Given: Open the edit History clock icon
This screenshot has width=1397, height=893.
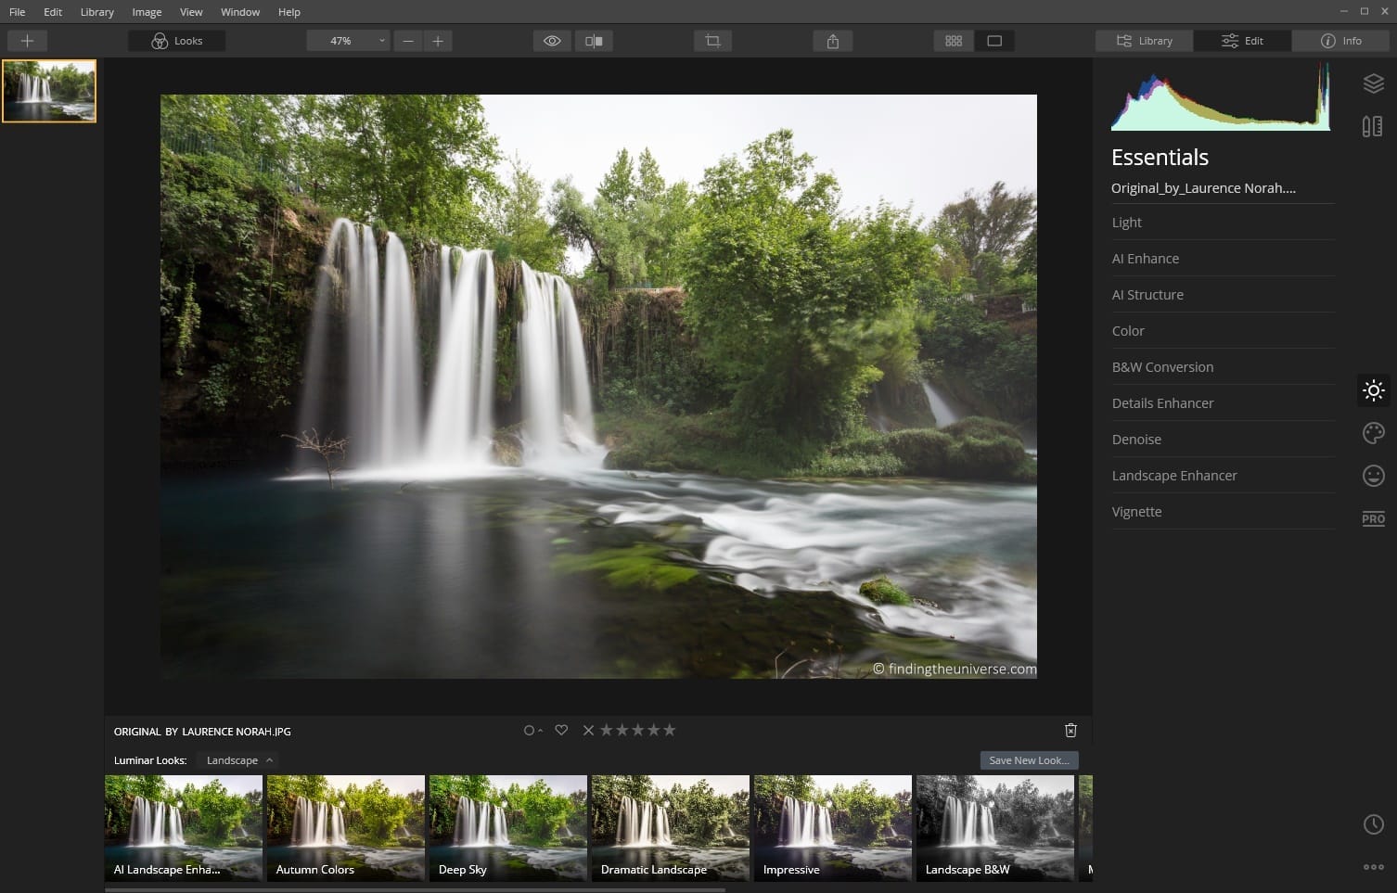Looking at the screenshot, I should 1373,824.
